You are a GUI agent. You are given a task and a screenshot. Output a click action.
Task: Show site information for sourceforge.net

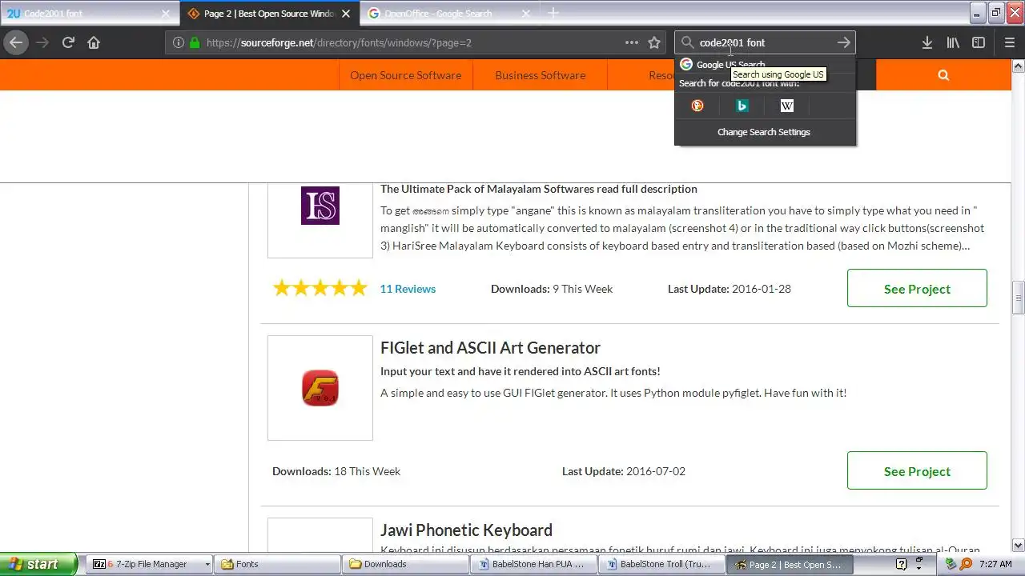coord(178,42)
